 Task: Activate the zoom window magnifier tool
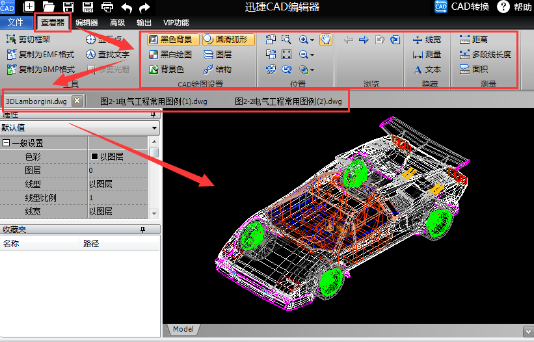286,40
